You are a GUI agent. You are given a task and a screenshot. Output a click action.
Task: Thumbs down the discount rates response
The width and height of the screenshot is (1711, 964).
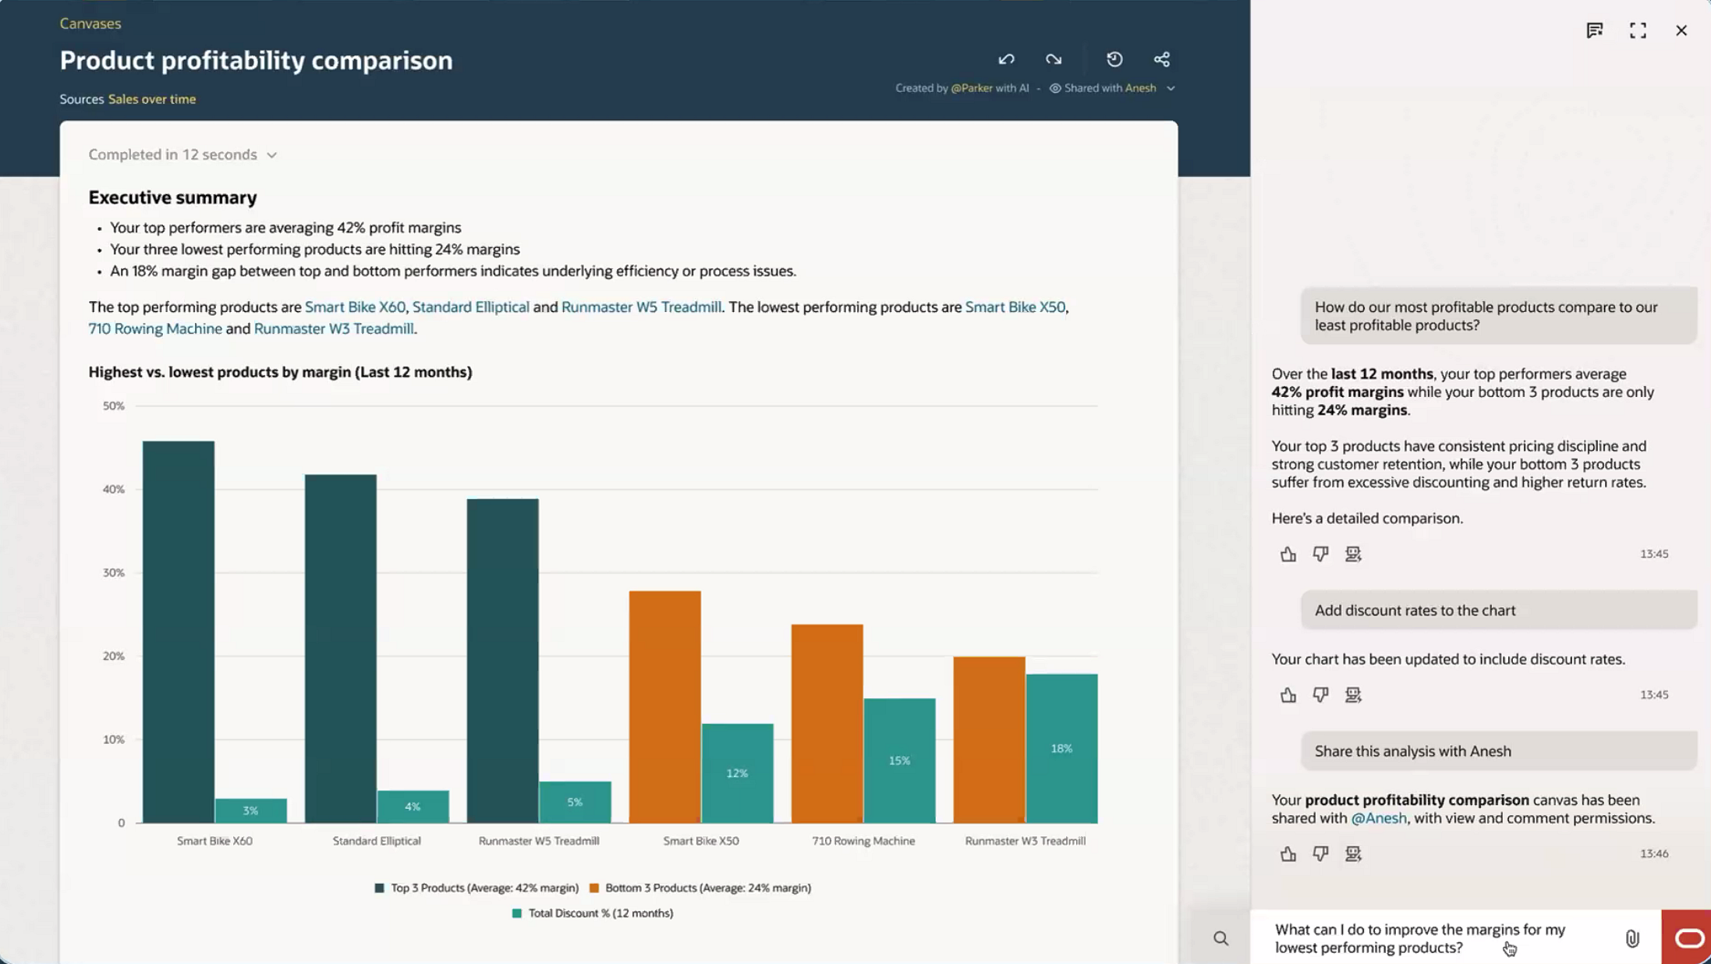pos(1320,694)
